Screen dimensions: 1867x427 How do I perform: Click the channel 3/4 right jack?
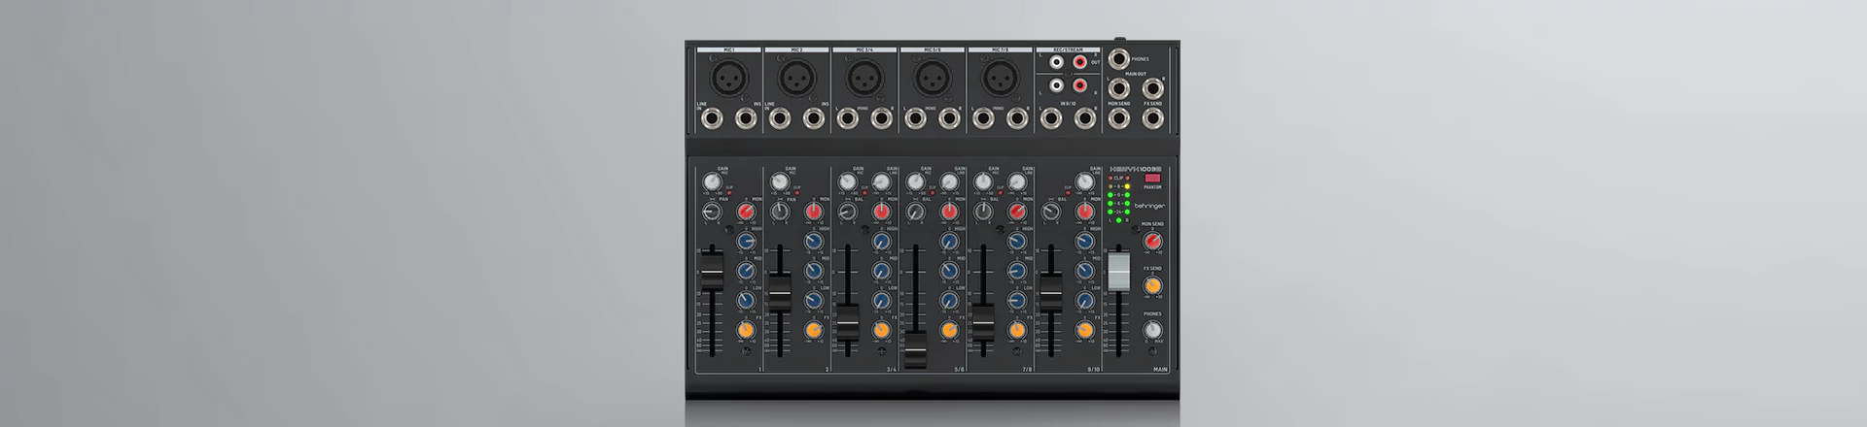882,119
